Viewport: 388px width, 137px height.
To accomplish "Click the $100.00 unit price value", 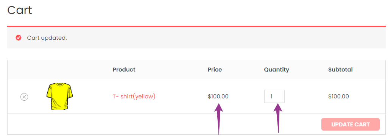I will (x=218, y=97).
